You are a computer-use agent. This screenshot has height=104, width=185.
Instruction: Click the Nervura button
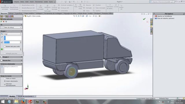(87, 5)
